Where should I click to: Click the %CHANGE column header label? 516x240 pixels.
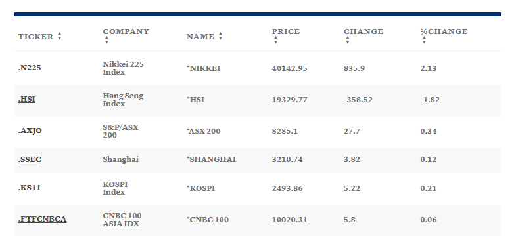[x=444, y=31]
